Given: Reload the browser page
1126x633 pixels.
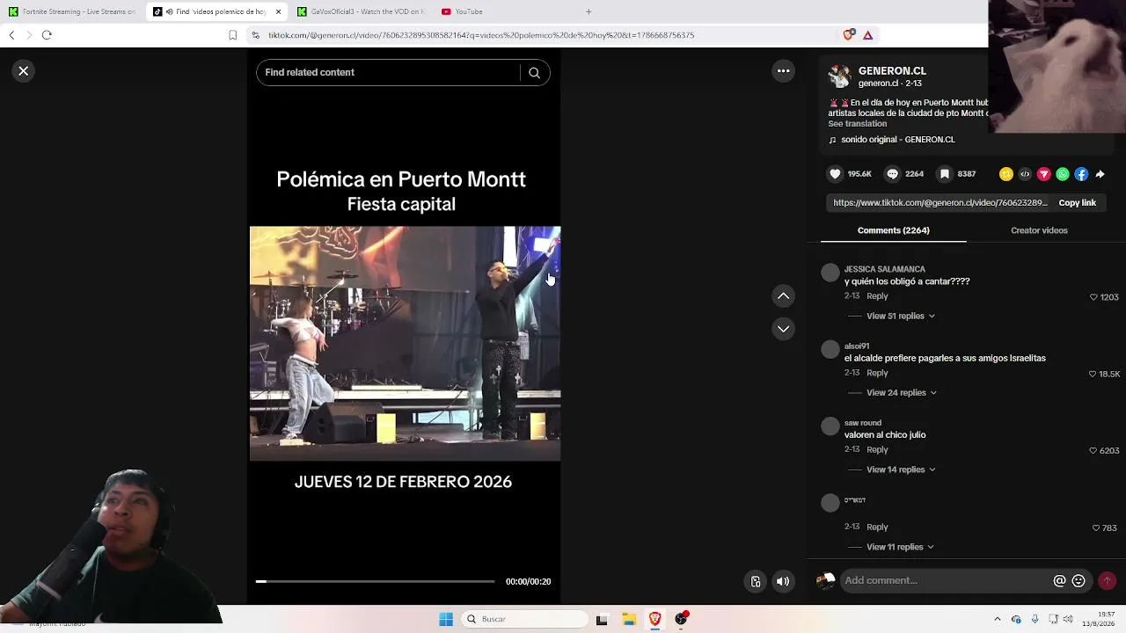Looking at the screenshot, I should 47,35.
